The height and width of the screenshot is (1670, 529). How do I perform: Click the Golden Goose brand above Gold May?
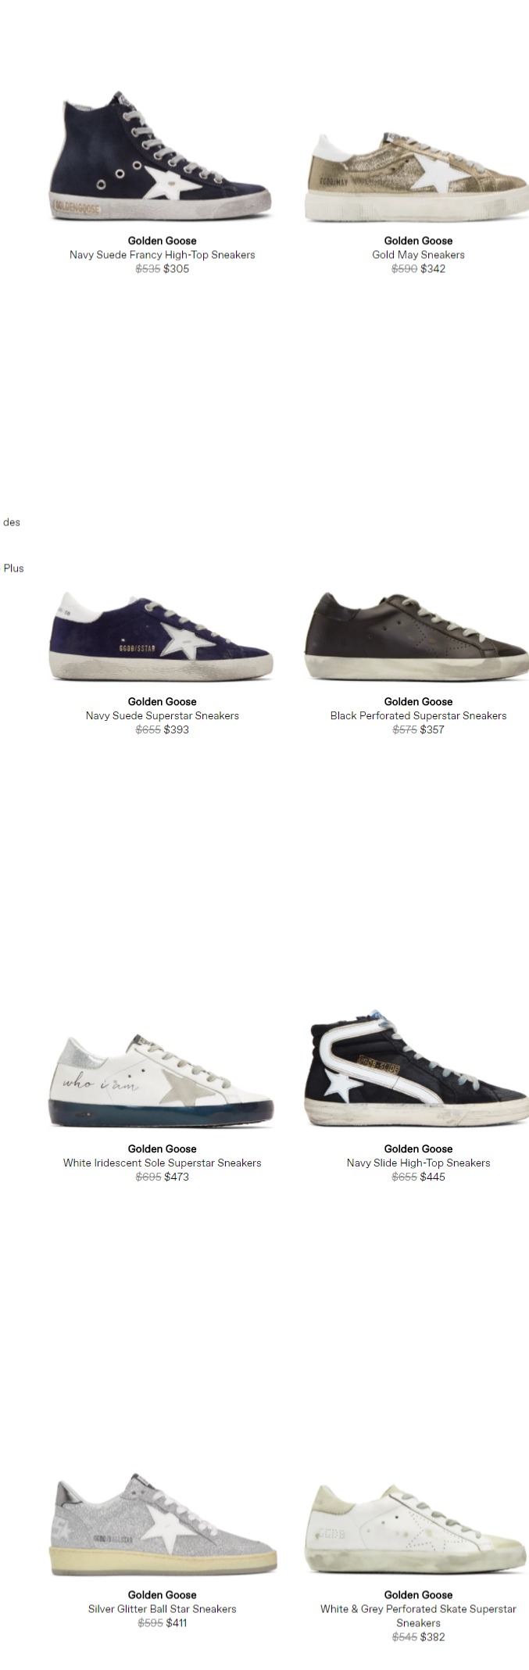[418, 241]
